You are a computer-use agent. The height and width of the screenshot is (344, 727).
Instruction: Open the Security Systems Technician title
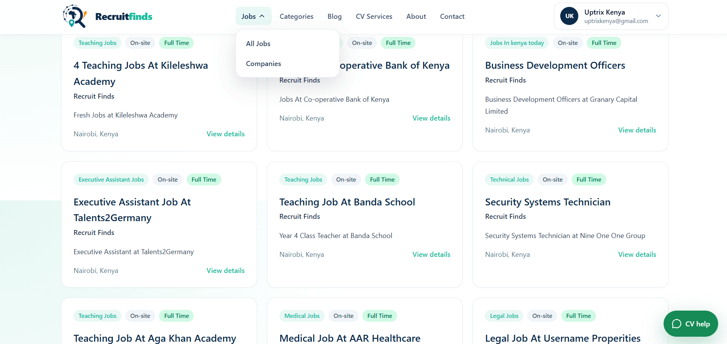click(x=548, y=202)
